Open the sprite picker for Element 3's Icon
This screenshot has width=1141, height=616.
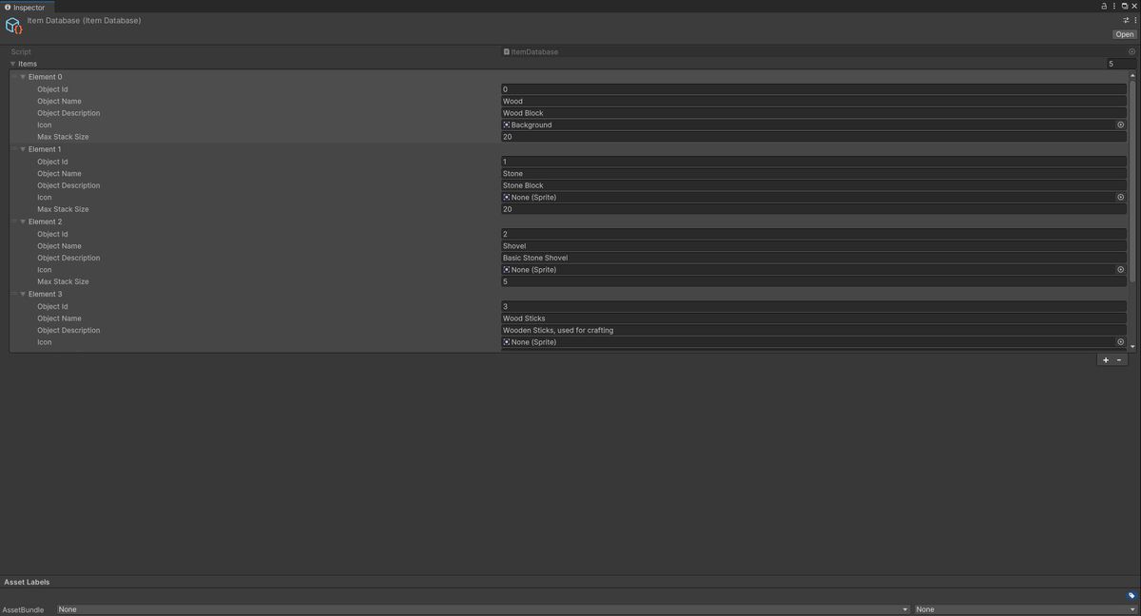(x=1120, y=341)
